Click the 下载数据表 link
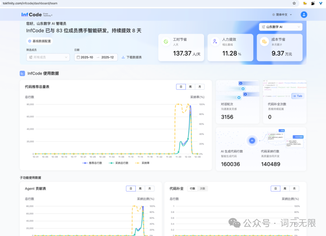The width and height of the screenshot is (326, 236). pyautogui.click(x=132, y=57)
